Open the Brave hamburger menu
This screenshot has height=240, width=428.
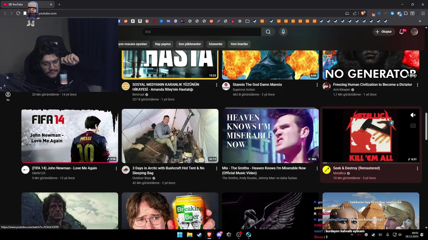(x=423, y=13)
